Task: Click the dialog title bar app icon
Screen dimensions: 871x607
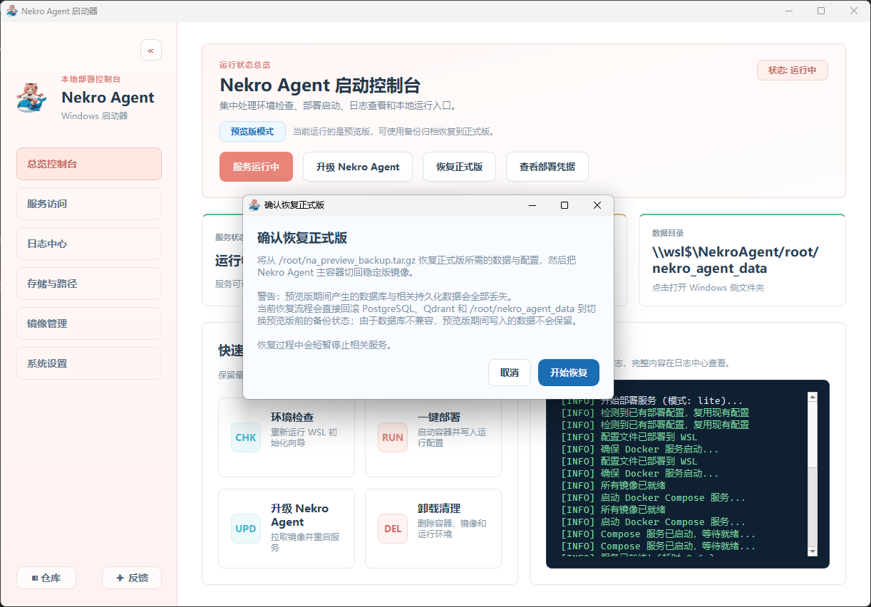Action: 254,205
